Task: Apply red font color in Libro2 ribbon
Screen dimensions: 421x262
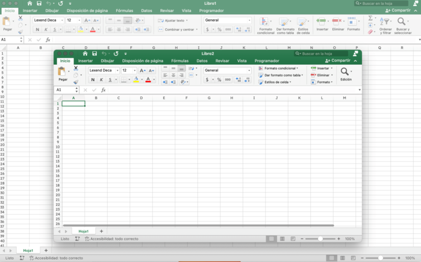Action: coord(148,79)
